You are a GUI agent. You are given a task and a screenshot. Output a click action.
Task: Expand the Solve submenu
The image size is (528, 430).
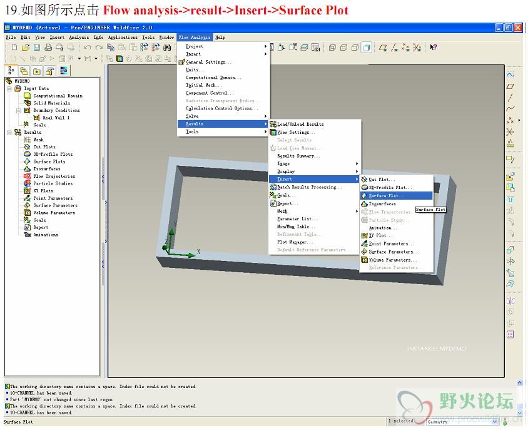(x=223, y=116)
